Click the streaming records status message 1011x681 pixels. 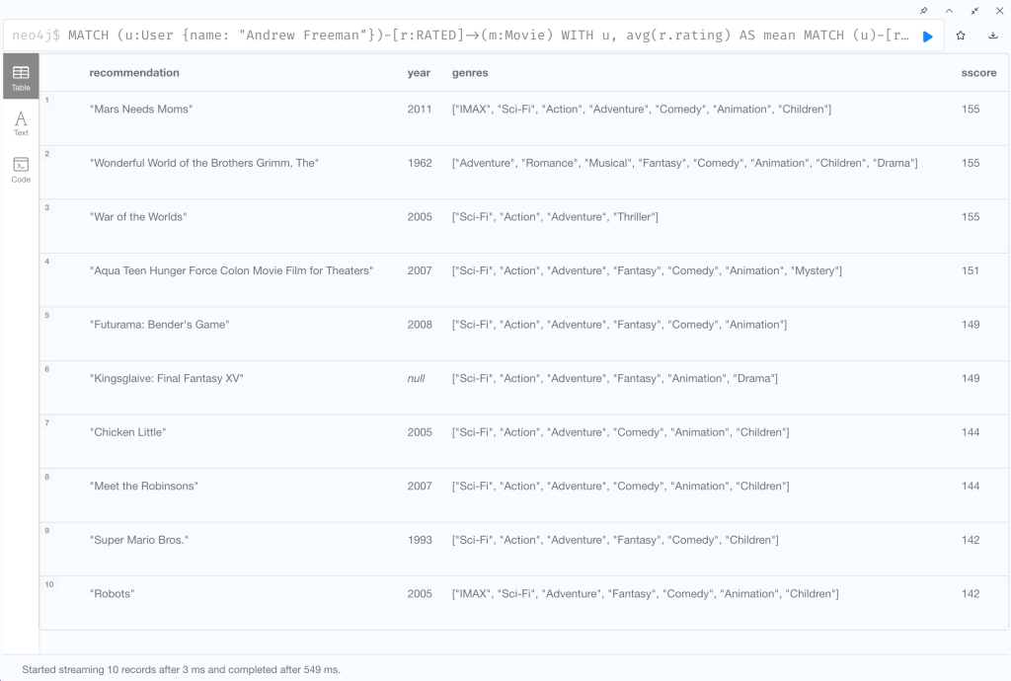pos(182,669)
